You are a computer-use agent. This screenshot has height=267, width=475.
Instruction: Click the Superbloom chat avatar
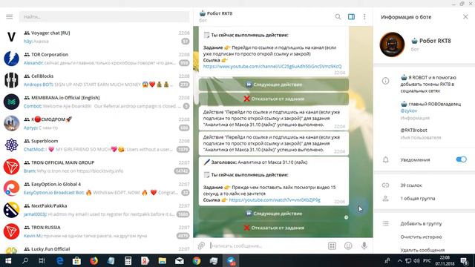(12, 145)
